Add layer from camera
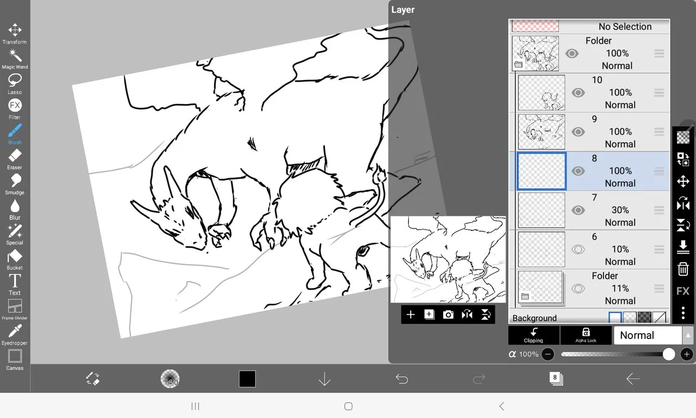696x418 pixels. click(448, 315)
